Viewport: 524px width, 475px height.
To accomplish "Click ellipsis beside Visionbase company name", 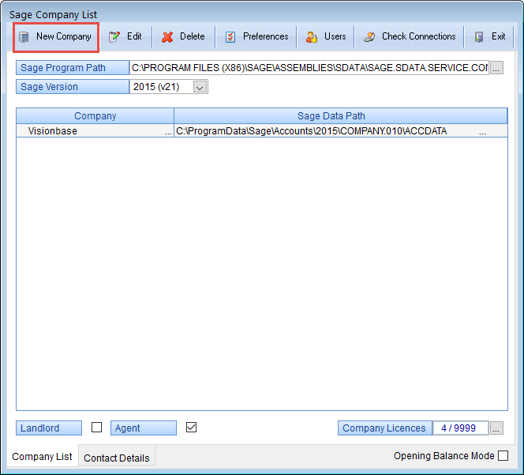I will coord(168,131).
